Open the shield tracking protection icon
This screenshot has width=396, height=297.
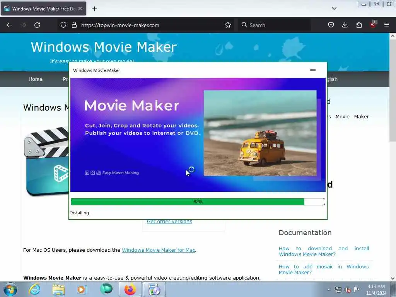pyautogui.click(x=63, y=25)
